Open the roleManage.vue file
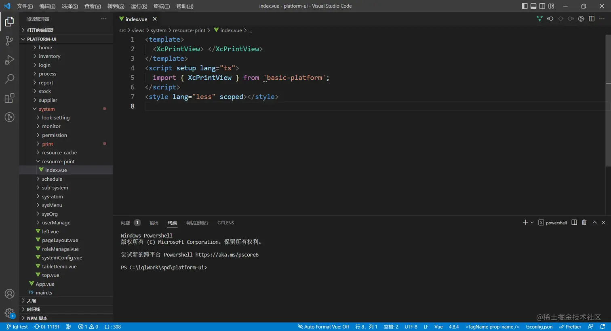 point(66,249)
